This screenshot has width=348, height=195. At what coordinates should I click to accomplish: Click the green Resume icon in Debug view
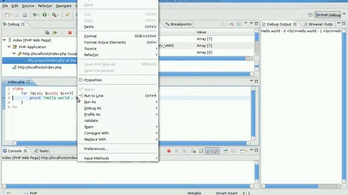pyautogui.click(x=54, y=32)
